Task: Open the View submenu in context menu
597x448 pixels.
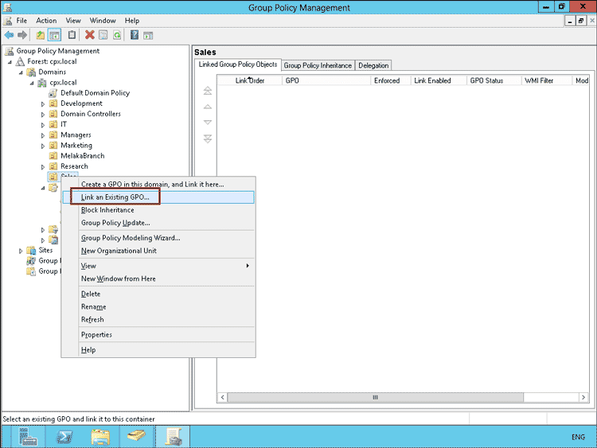Action: coord(158,266)
